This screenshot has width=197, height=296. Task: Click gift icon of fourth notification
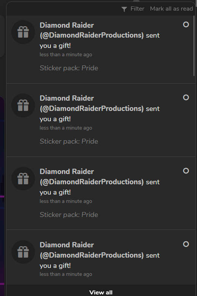[x=23, y=252]
